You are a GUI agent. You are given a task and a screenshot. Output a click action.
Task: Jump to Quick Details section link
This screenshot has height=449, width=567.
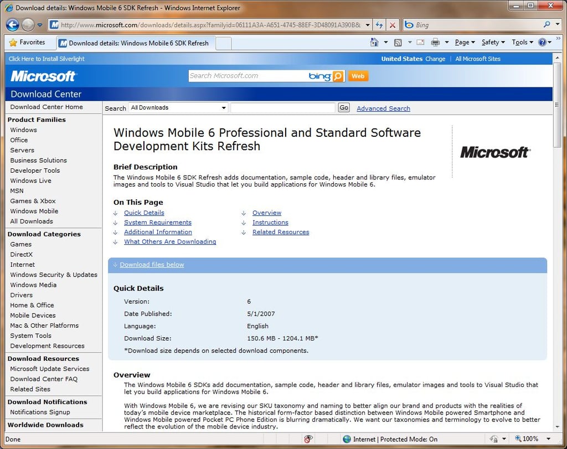pos(144,213)
